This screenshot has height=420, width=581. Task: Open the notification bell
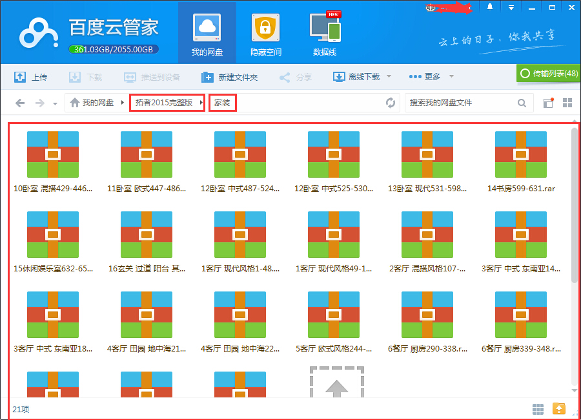(x=490, y=7)
